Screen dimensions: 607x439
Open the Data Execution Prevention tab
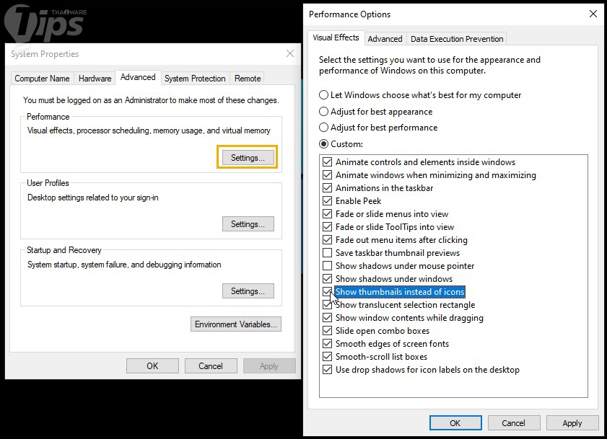coord(457,39)
